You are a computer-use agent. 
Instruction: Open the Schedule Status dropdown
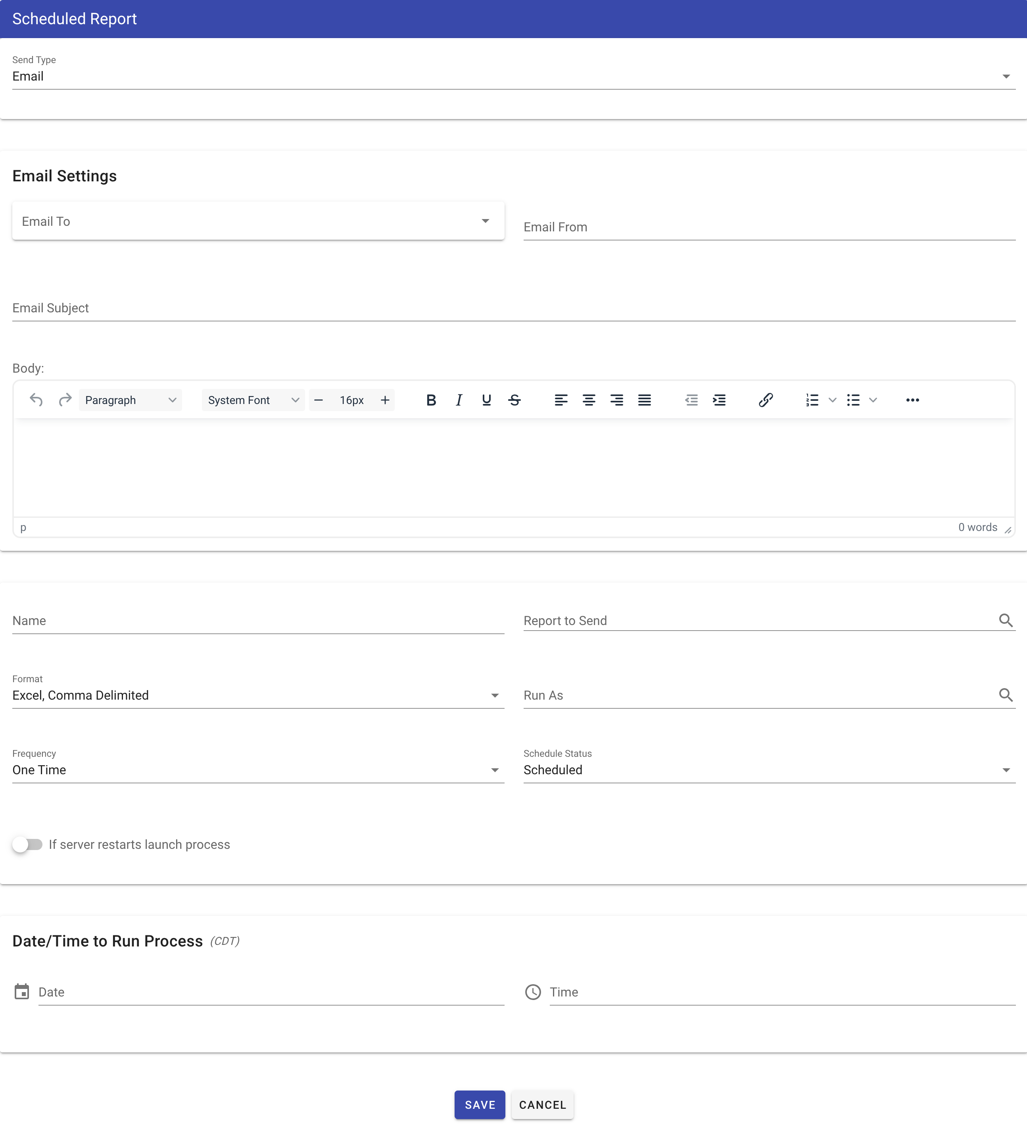1007,770
